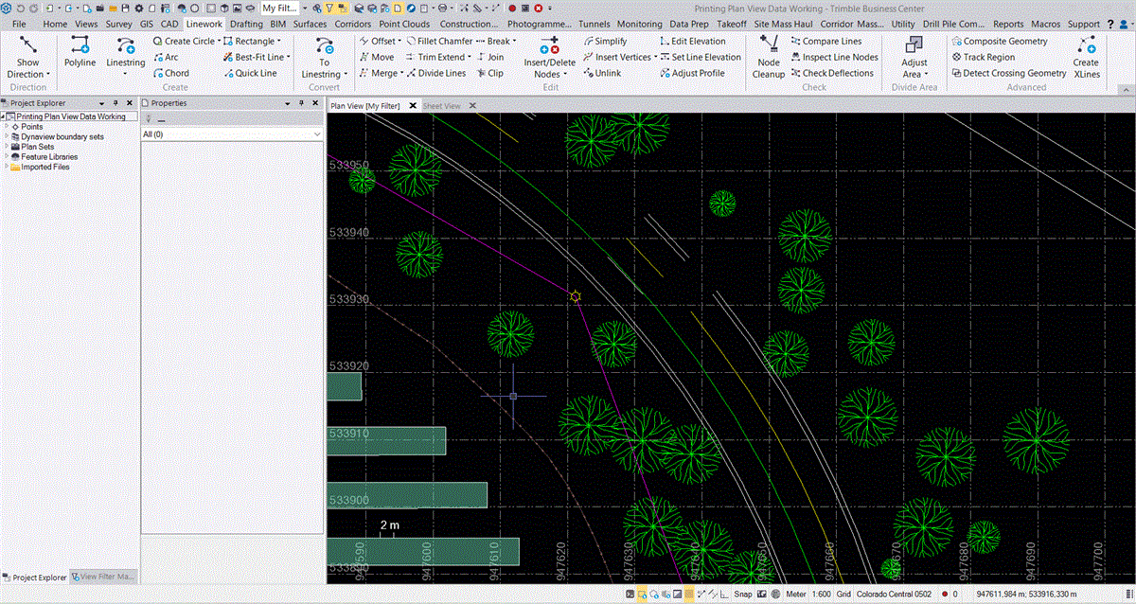
Task: Open the View Filter Manager bottom tab
Action: click(104, 577)
